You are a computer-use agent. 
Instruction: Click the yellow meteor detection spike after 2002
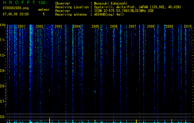click(x=49, y=120)
